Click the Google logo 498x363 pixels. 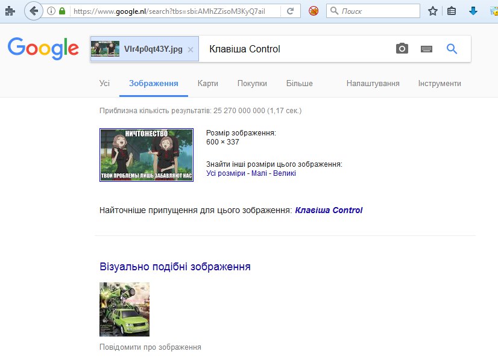pyautogui.click(x=43, y=49)
